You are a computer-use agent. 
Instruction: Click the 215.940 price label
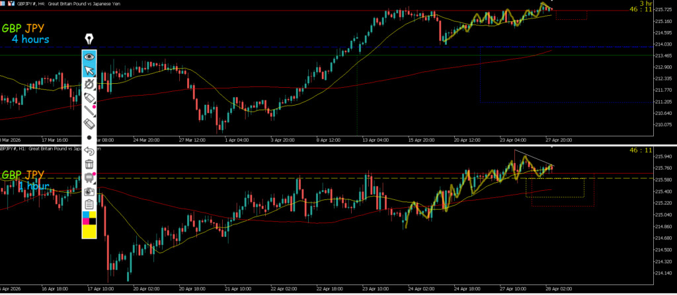coord(664,156)
